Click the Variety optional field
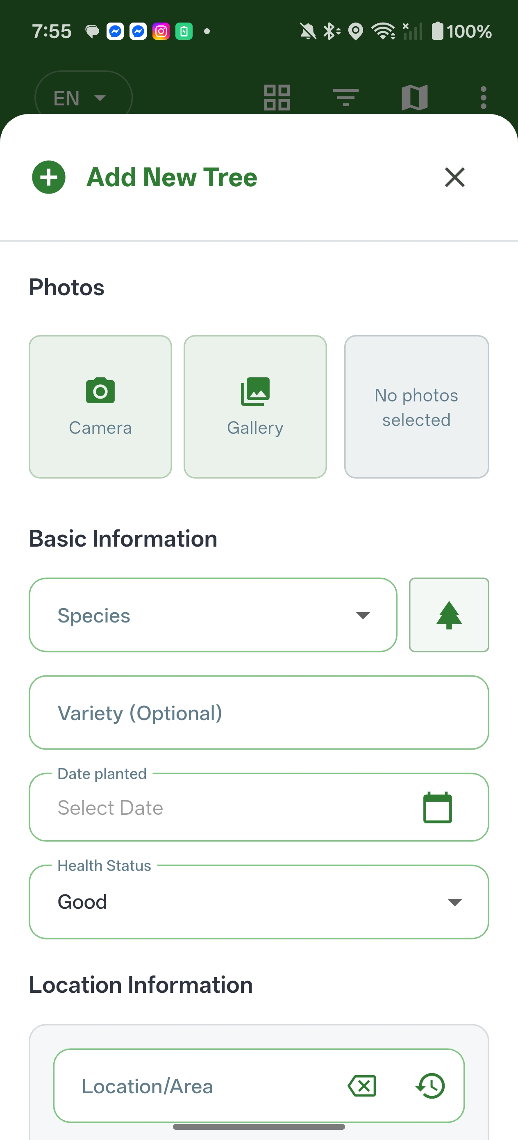The image size is (518, 1140). point(258,713)
